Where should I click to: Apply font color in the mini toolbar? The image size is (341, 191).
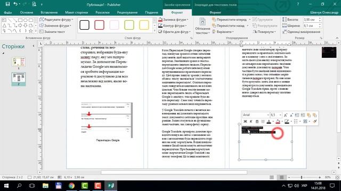click(269, 121)
